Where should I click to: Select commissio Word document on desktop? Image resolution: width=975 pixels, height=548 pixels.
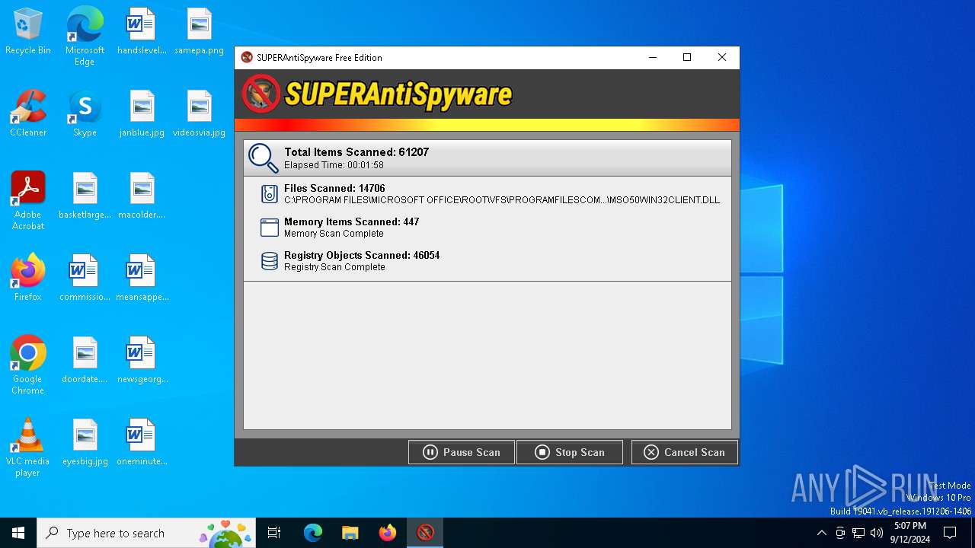click(x=85, y=279)
